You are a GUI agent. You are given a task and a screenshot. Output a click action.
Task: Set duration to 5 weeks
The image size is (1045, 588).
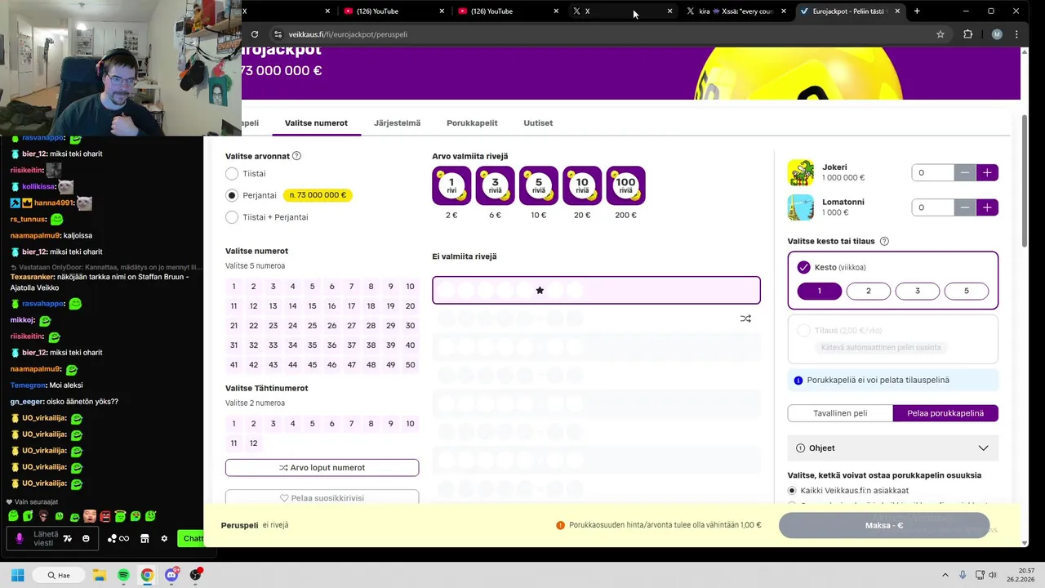point(966,291)
